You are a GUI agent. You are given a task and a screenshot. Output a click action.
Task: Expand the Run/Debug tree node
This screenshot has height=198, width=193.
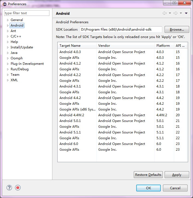8,69
